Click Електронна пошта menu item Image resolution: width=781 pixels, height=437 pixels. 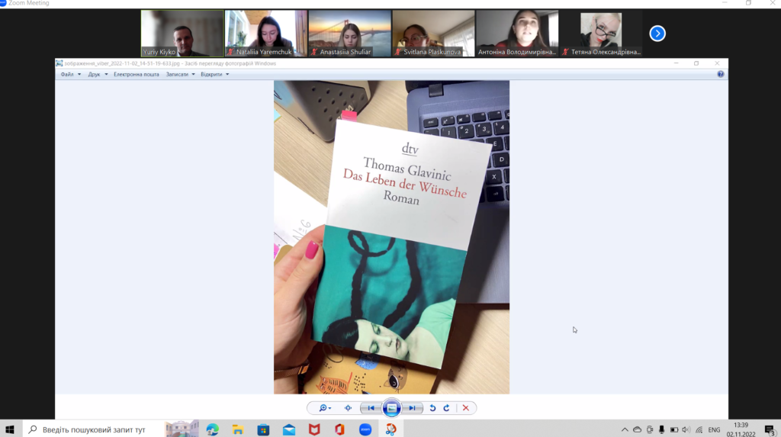136,74
